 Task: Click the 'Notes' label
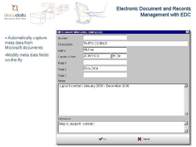62,81
